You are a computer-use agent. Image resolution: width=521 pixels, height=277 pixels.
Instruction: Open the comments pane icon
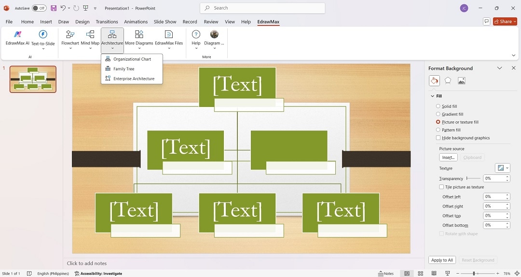pos(486,22)
